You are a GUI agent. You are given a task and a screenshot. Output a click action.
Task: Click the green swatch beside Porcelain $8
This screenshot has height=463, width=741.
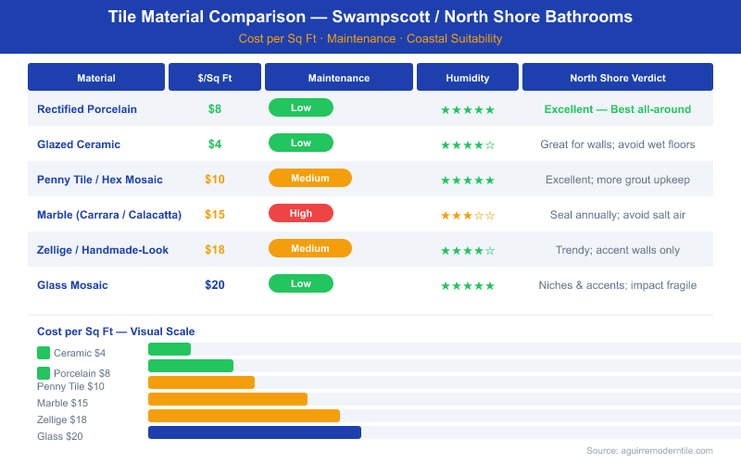tap(44, 373)
